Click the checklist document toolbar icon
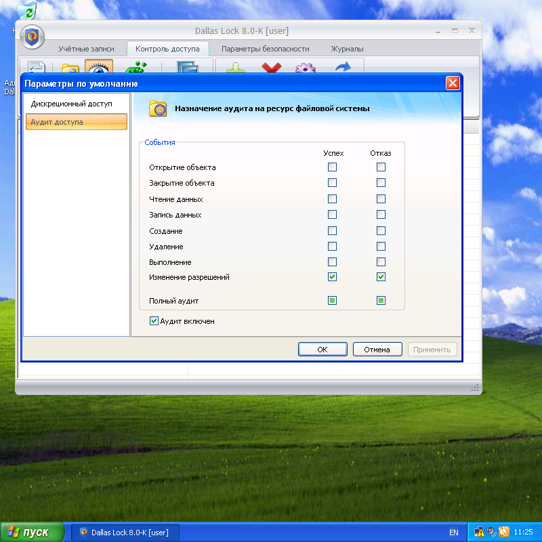The height and width of the screenshot is (542, 542). (x=37, y=67)
